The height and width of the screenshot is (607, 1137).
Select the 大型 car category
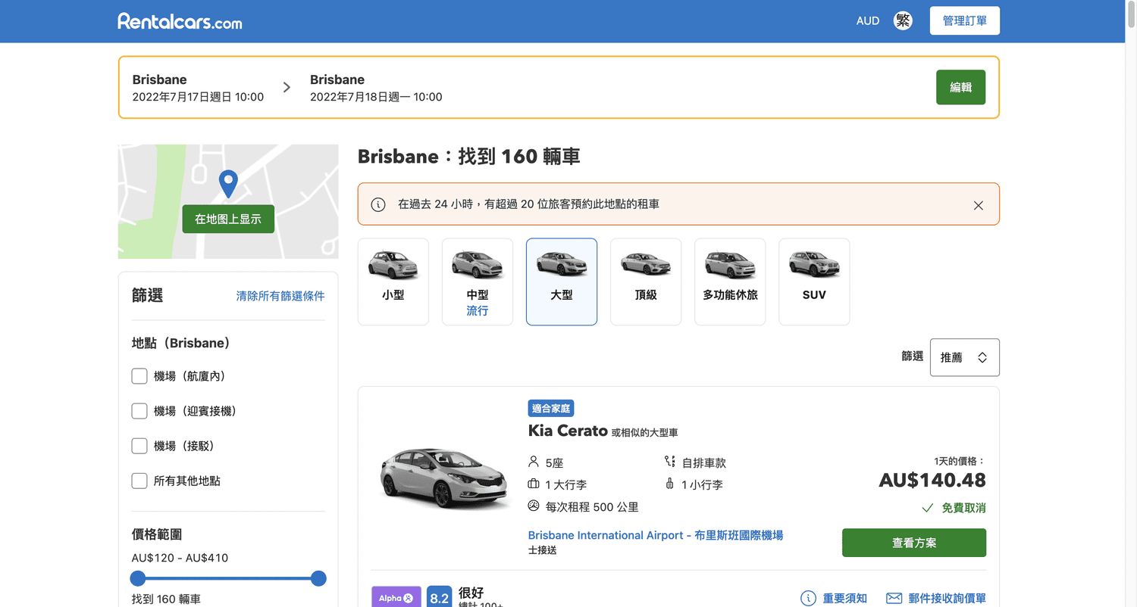pos(562,282)
